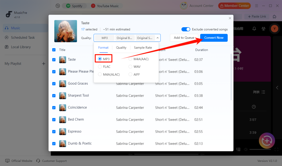Click the volume speaker icon
The height and width of the screenshot is (166, 282).
[246, 149]
